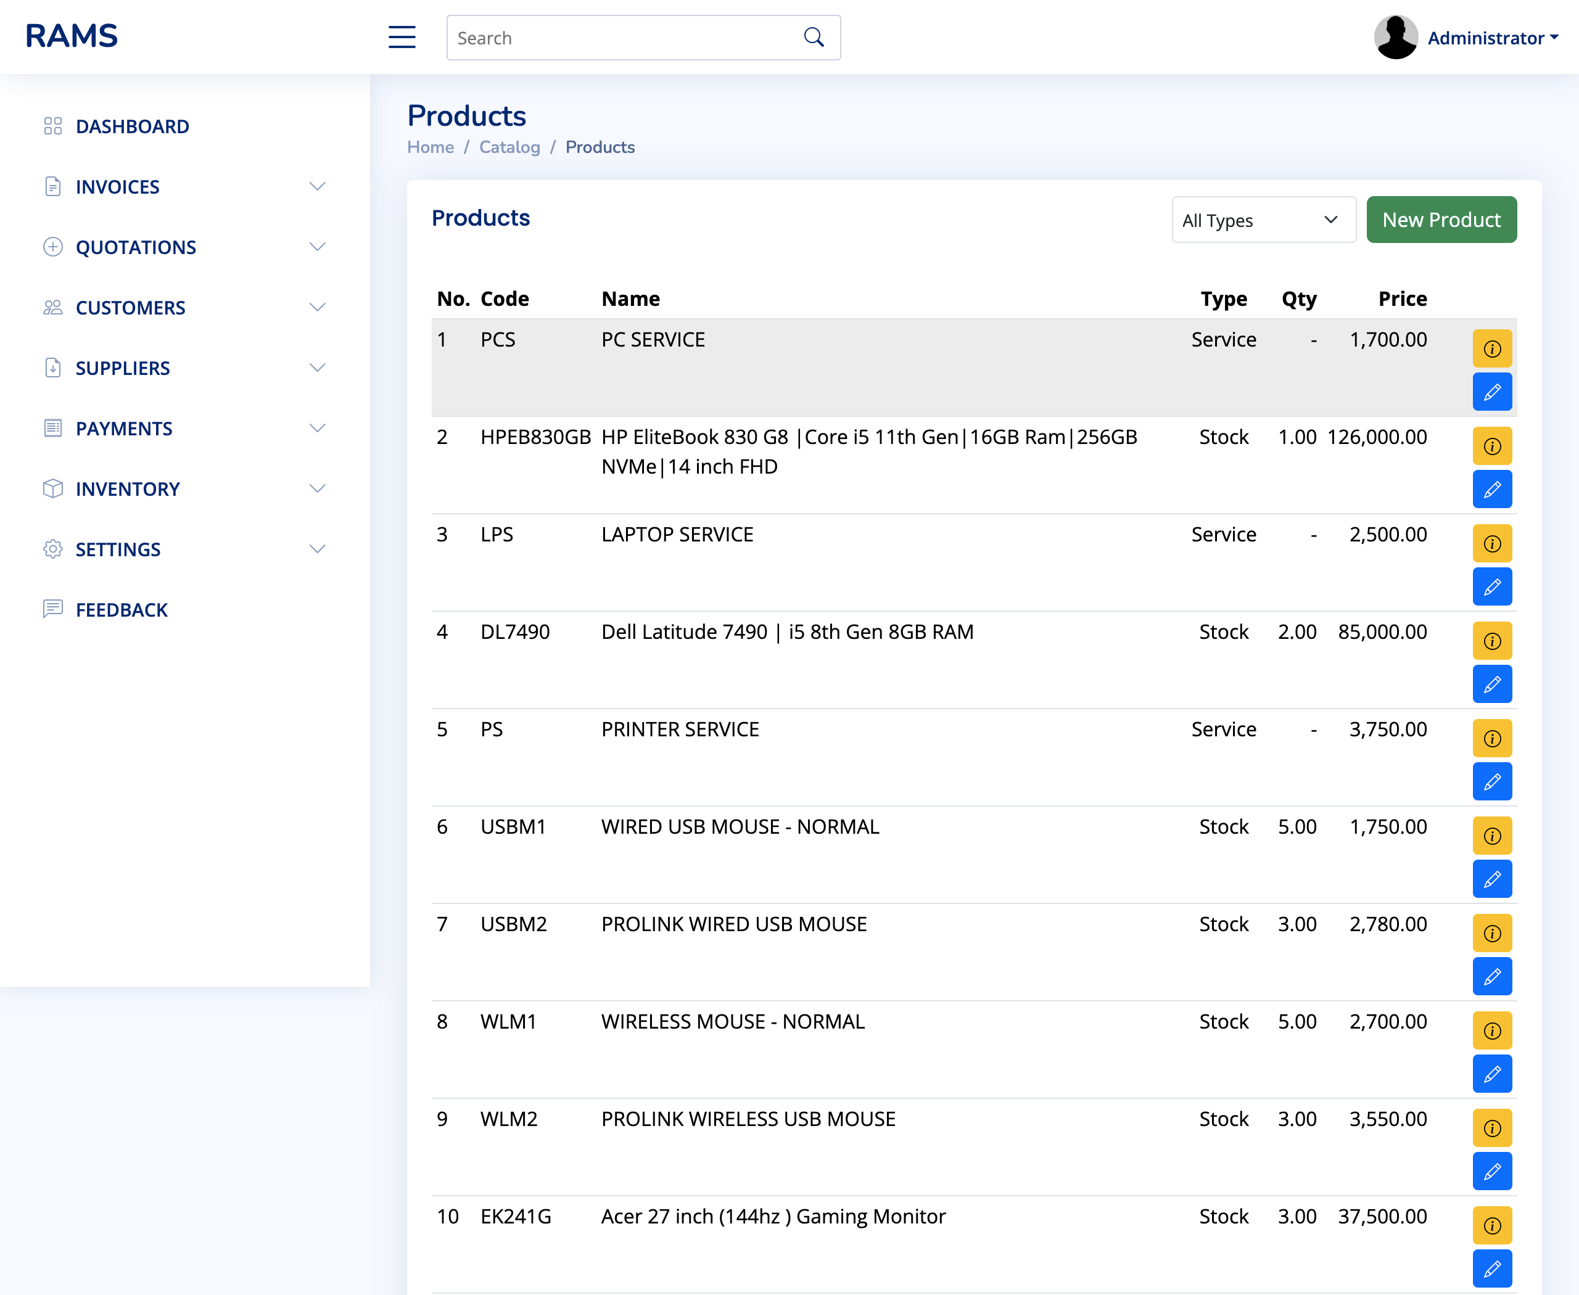Click the New Product button
1579x1295 pixels.
coord(1441,220)
